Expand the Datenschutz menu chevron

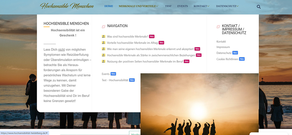[237, 6]
